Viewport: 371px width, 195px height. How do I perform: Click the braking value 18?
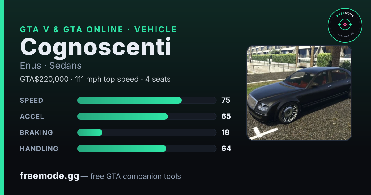coord(225,132)
